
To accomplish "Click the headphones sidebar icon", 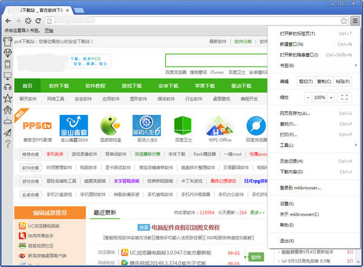I will [8, 87].
